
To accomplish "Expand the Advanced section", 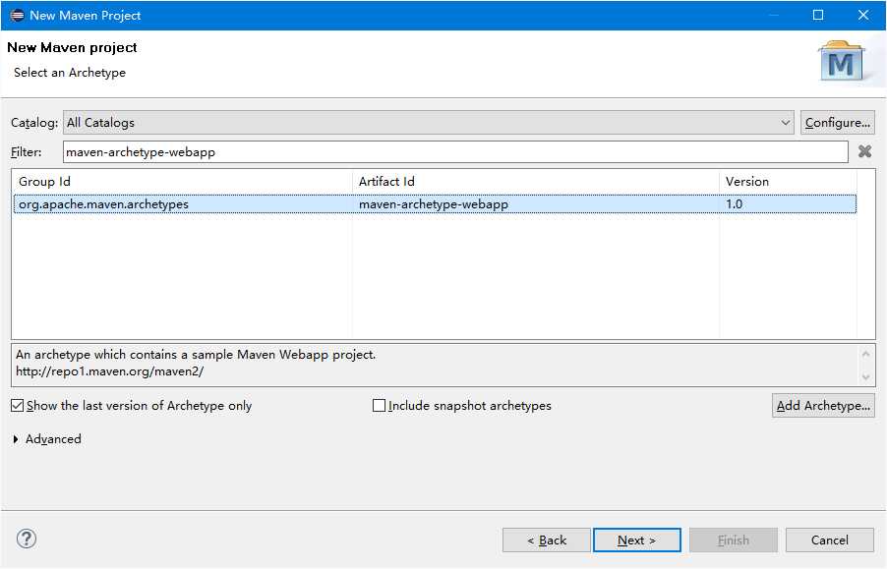I will tap(16, 439).
